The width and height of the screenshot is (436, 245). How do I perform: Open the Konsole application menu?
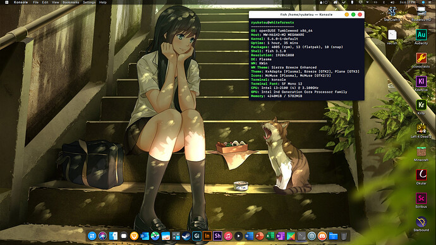coord(21,3)
